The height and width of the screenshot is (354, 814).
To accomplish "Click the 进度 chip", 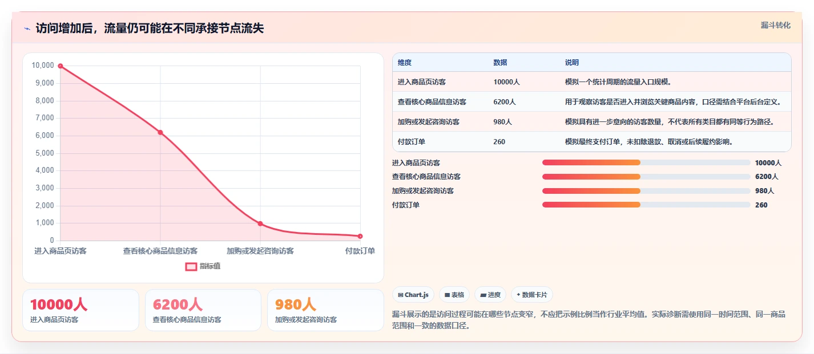I will [490, 295].
